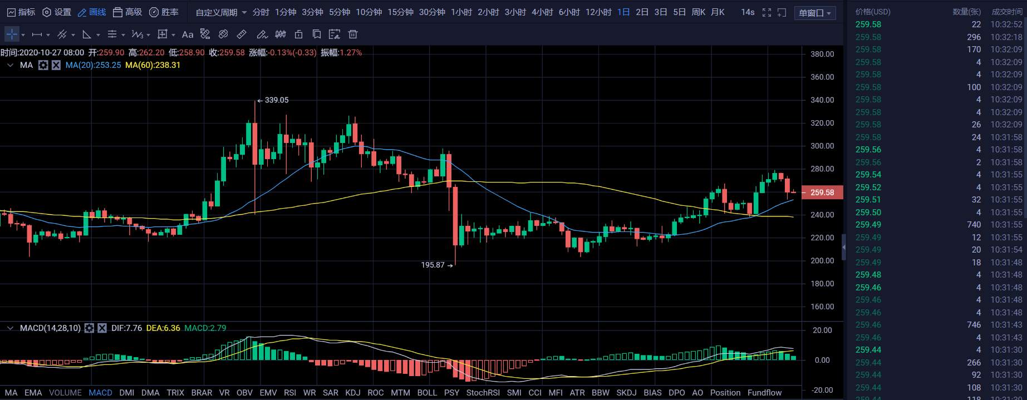Toggle the MACD indicator tab
Screen dimensions: 1027x400
click(x=100, y=393)
